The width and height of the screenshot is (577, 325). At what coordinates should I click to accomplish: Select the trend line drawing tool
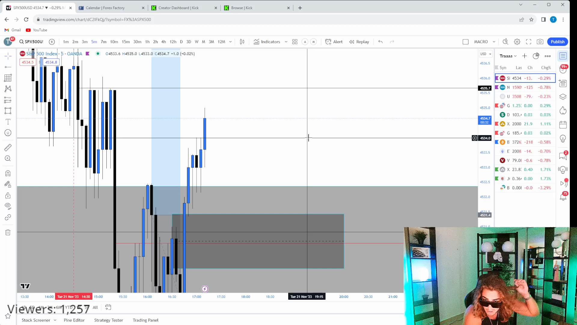[8, 67]
